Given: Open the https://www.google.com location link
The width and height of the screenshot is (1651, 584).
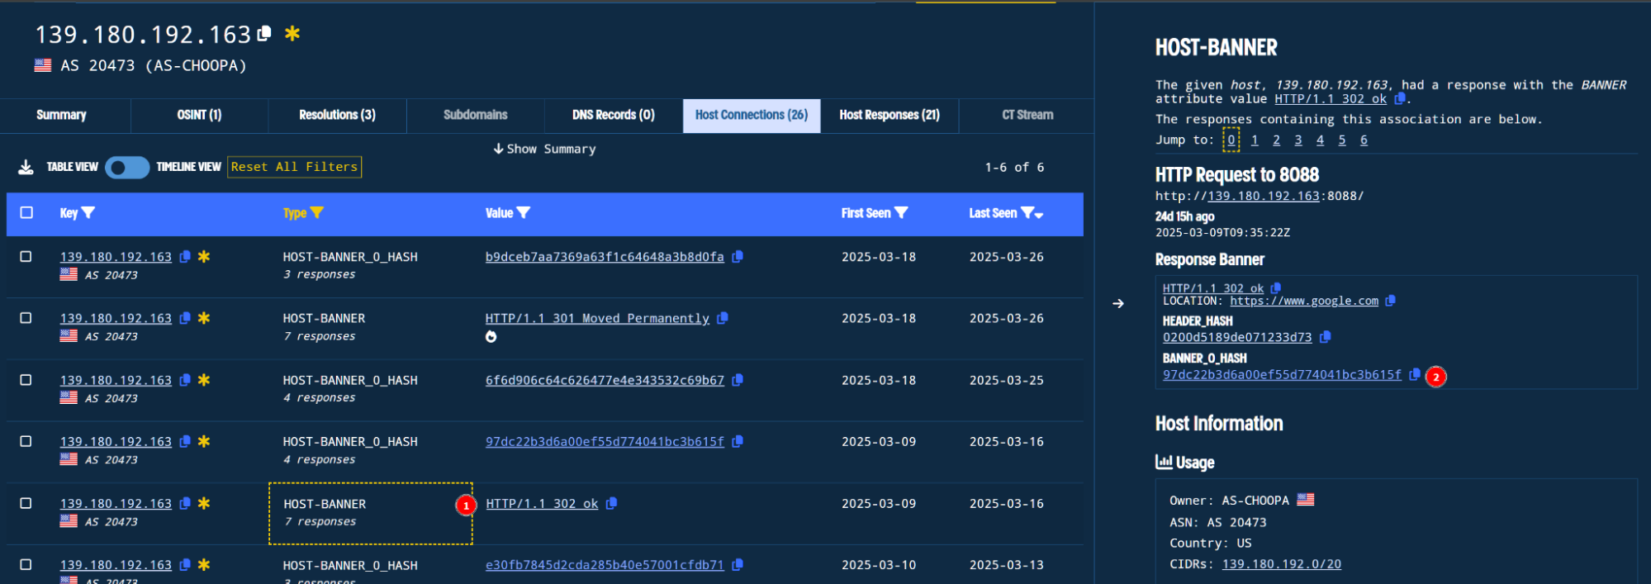Looking at the screenshot, I should pos(1304,301).
